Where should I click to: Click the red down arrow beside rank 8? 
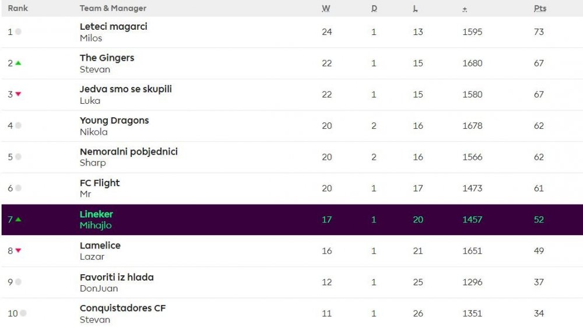18,251
